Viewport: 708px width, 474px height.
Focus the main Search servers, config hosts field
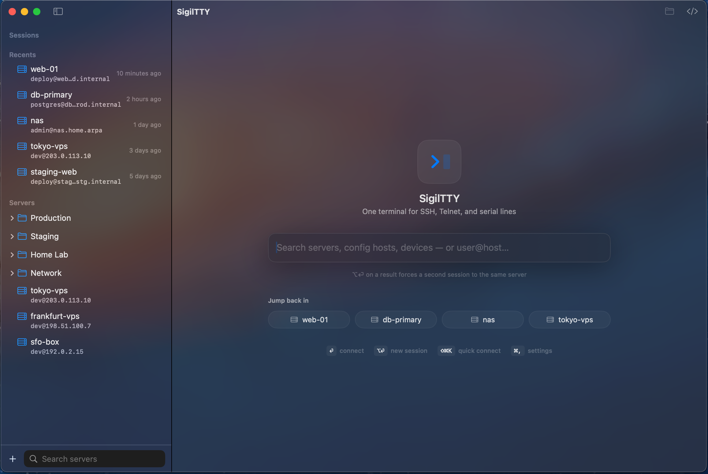[x=439, y=248]
